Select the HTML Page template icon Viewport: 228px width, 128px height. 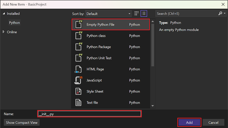pyautogui.click(x=78, y=69)
